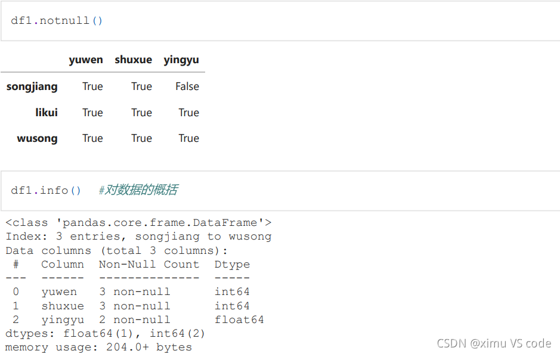The width and height of the screenshot is (560, 354).
Task: Click the yingyu column header
Action: tap(181, 60)
